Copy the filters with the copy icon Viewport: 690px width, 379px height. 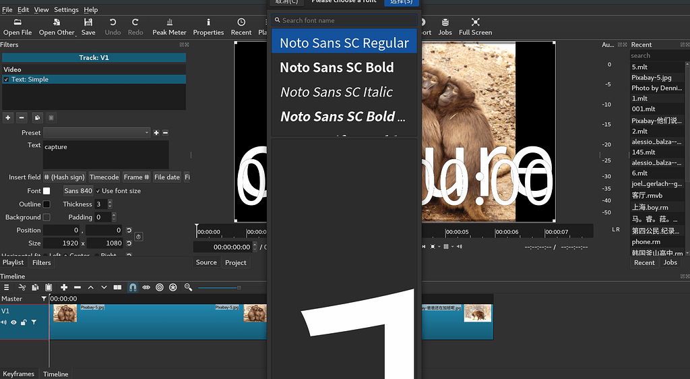click(x=38, y=117)
